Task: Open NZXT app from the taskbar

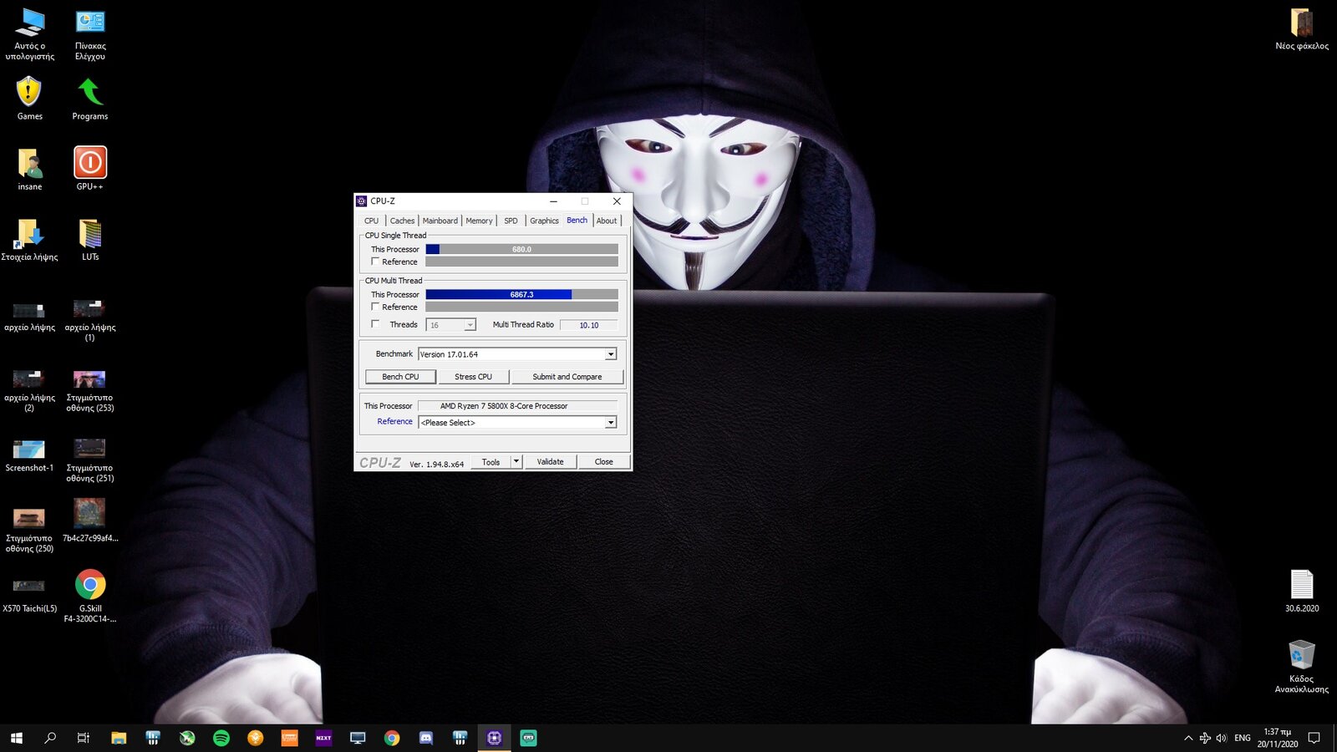Action: [x=323, y=738]
